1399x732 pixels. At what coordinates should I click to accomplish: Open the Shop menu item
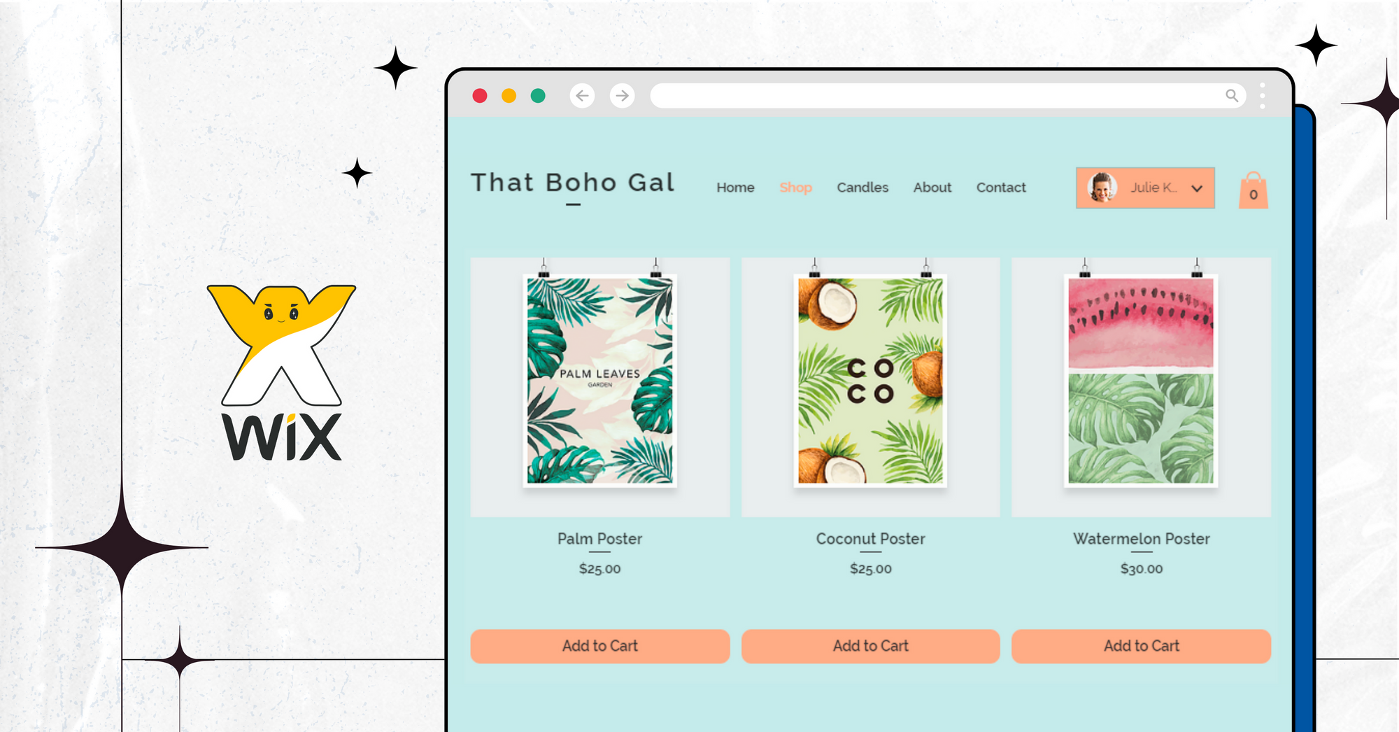point(796,188)
